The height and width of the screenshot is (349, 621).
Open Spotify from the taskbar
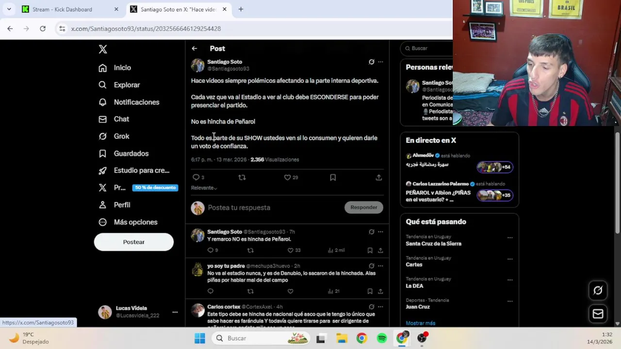(x=382, y=338)
